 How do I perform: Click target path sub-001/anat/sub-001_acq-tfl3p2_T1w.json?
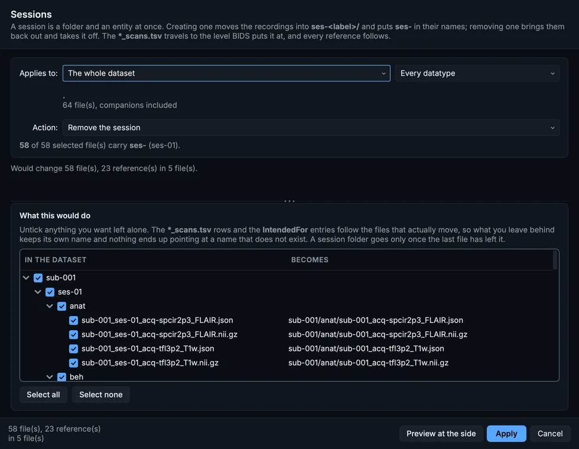click(366, 349)
